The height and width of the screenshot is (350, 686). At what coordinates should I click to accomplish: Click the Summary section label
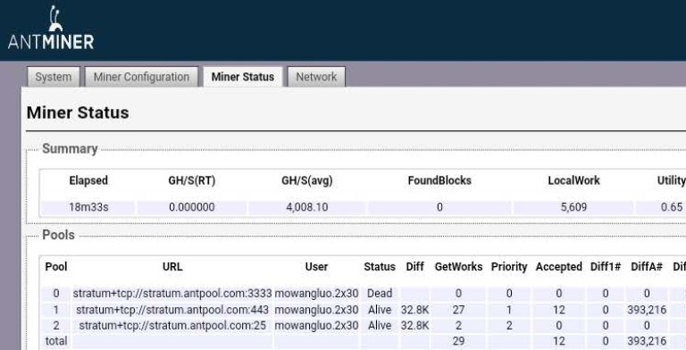70,149
